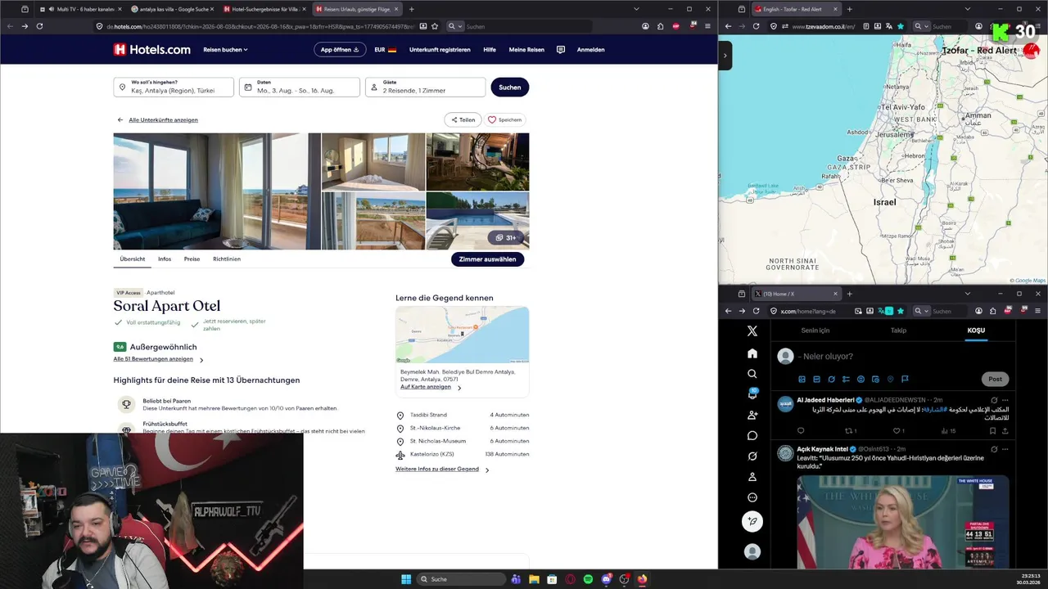The image size is (1048, 589).
Task: Open X notifications bell icon
Action: point(752,394)
